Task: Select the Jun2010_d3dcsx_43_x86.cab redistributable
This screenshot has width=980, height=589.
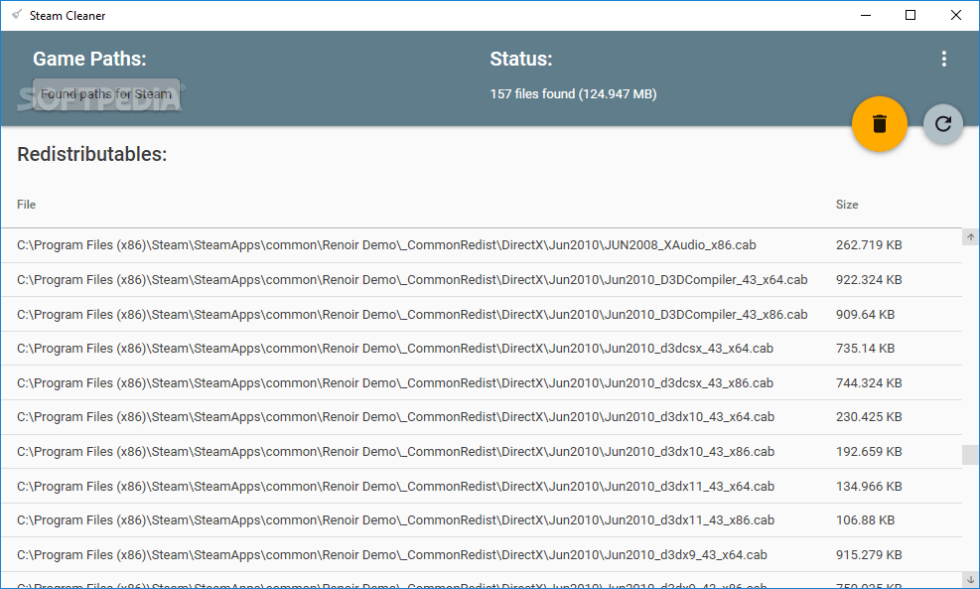Action: point(397,382)
